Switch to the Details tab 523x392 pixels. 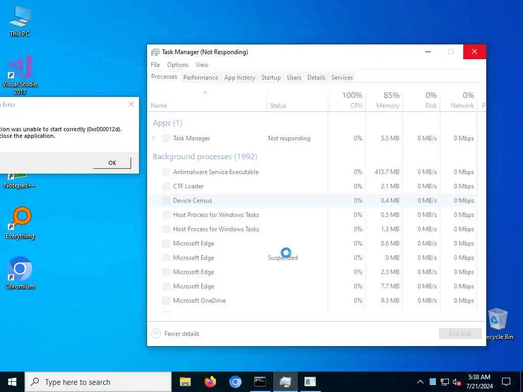(x=316, y=78)
